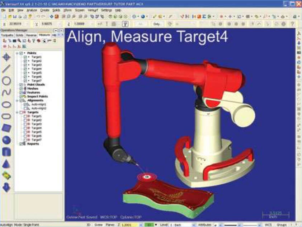
Task: Toggle the Inspect Points checkbox
Action: tap(21, 96)
